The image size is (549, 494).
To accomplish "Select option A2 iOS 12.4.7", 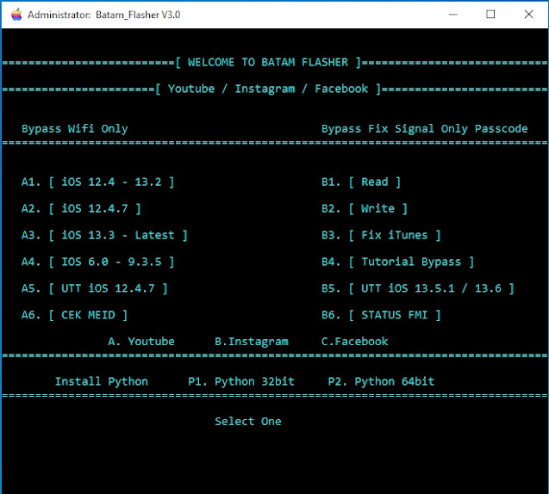I will (x=81, y=209).
